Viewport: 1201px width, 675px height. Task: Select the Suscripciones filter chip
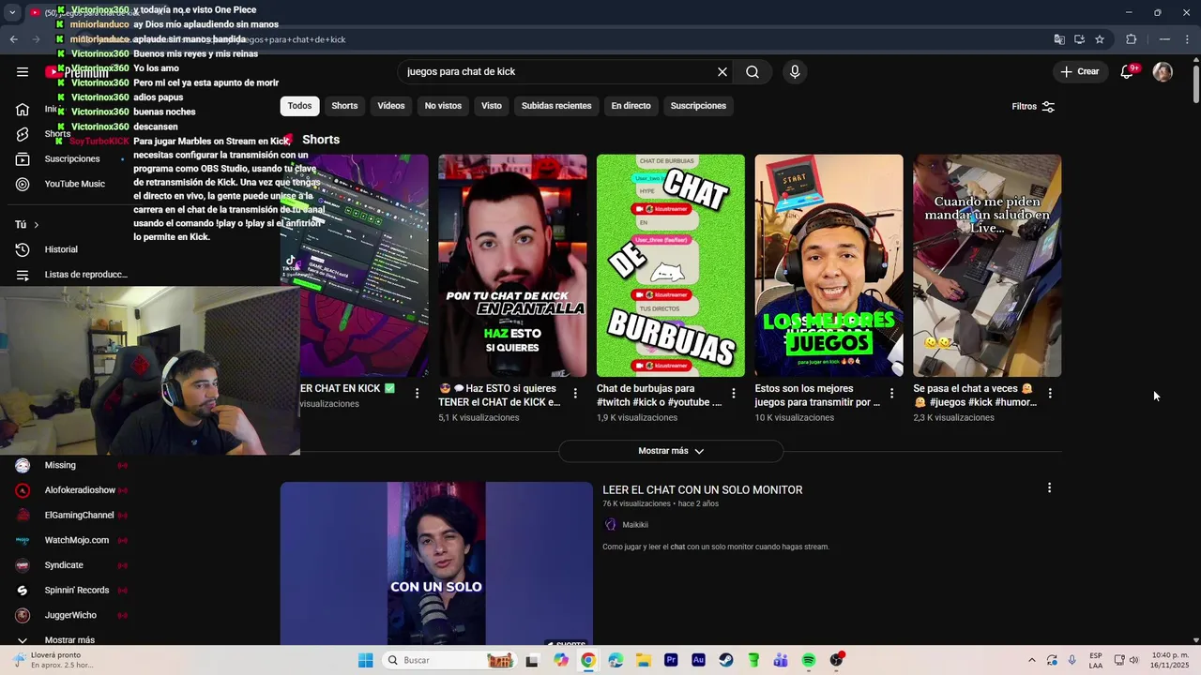[x=698, y=106]
